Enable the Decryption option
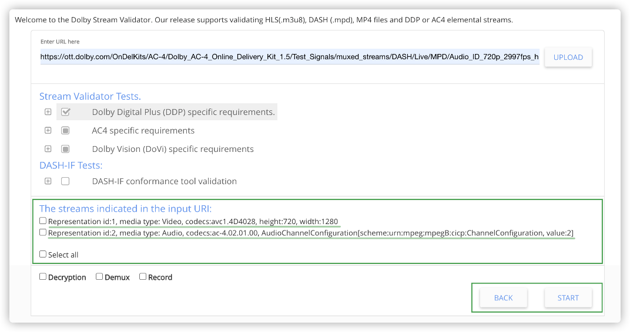The image size is (630, 332). 43,277
